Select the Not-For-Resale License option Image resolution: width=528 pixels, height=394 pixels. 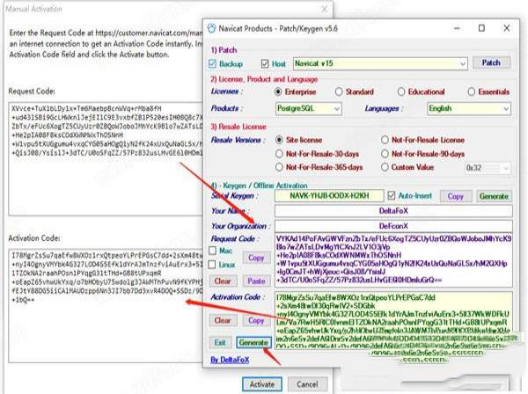click(x=385, y=140)
